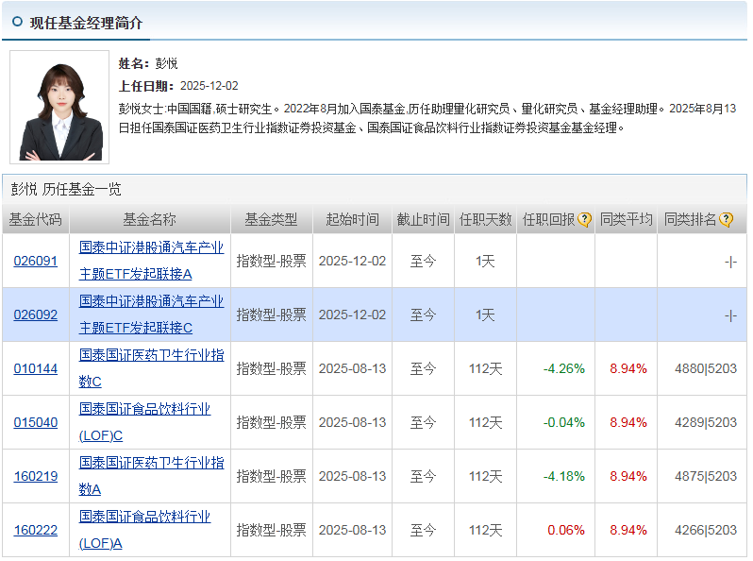The height and width of the screenshot is (561, 753).
Task: Click 至今 end time in row 160219
Action: tap(423, 476)
